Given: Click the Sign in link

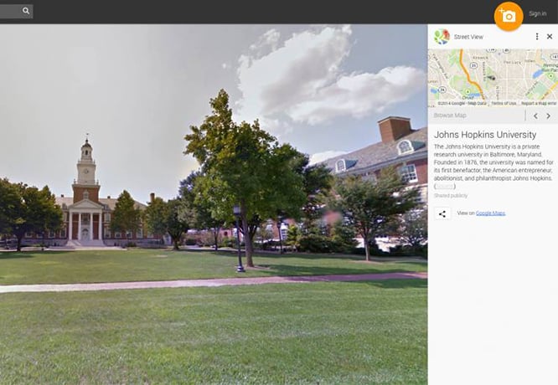Looking at the screenshot, I should (x=537, y=14).
